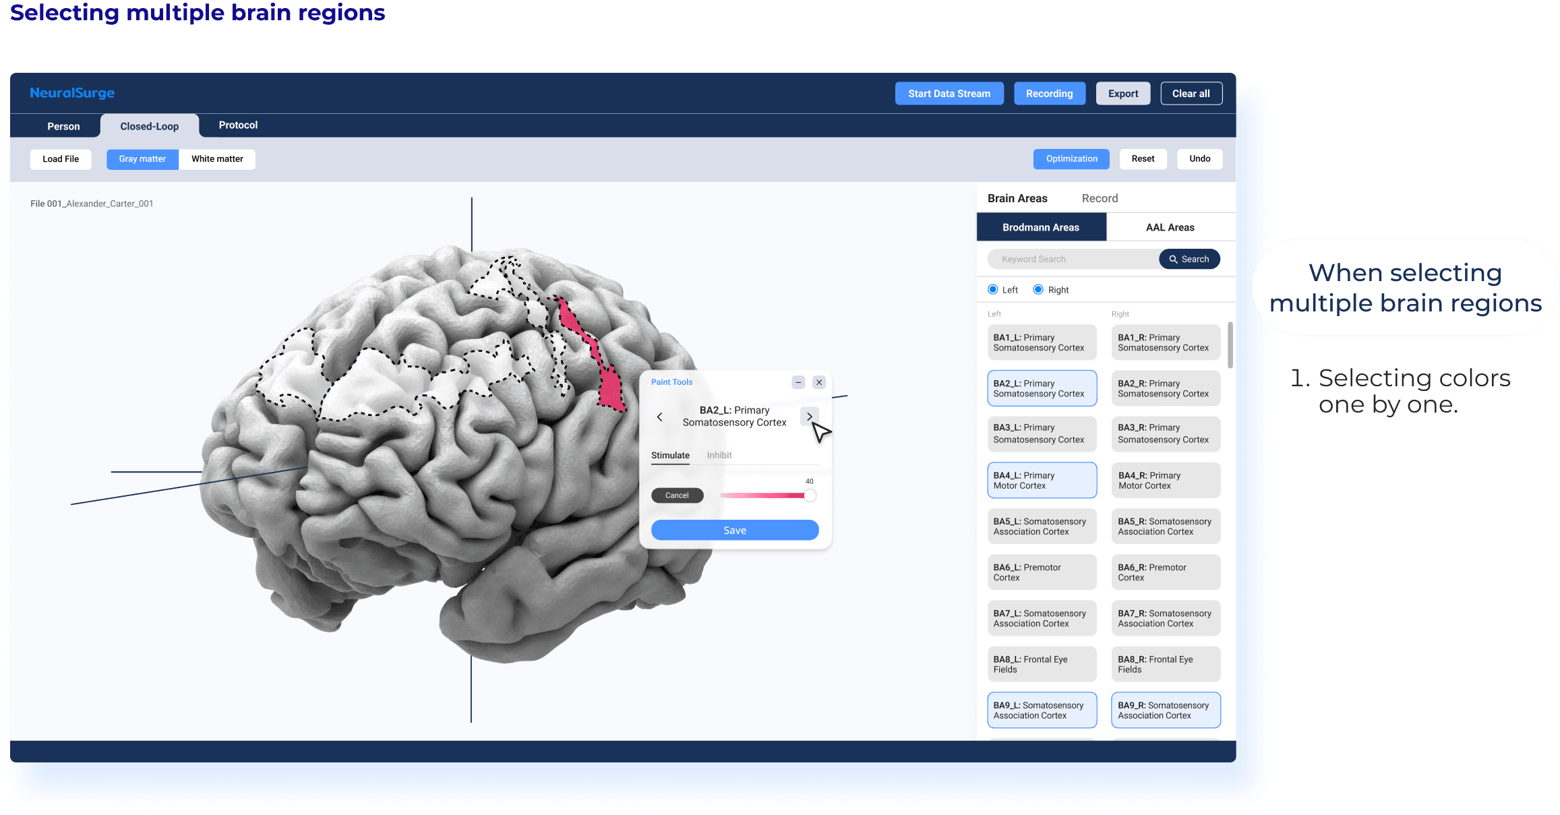Viewport: 1560px width, 815px height.
Task: Go to next brain region arrow
Action: pyautogui.click(x=809, y=417)
